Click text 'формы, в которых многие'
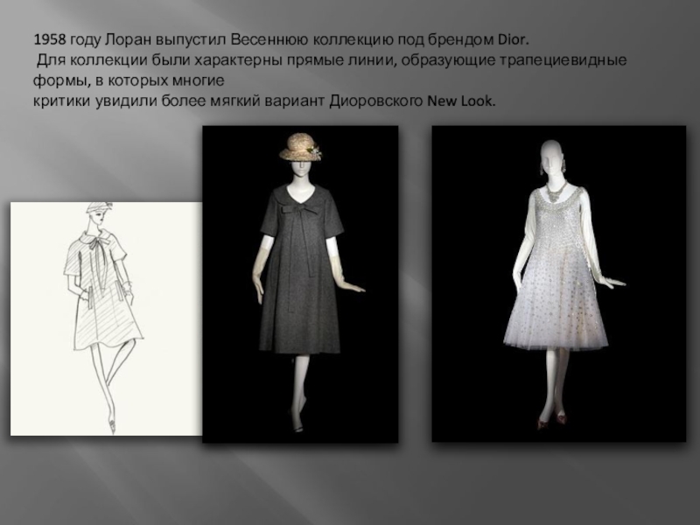Viewport: 700px width, 525px height. click(129, 80)
